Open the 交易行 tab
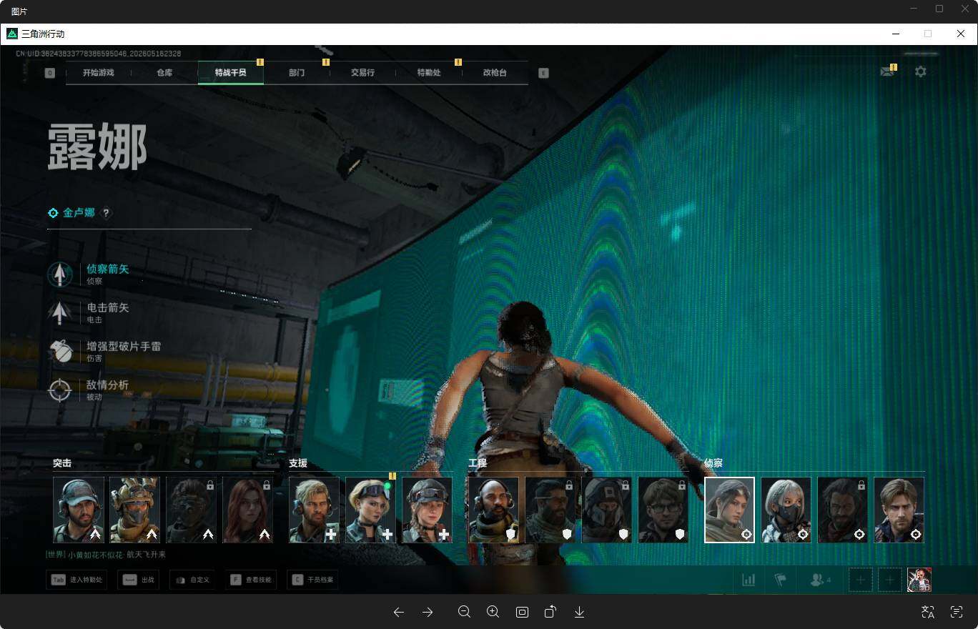 [x=362, y=73]
